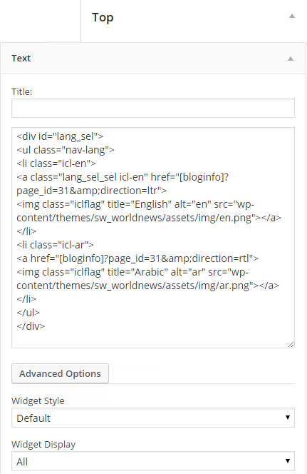This screenshot has height=474, width=307.
Task: Click the Text widget title bar label
Action: [21, 58]
